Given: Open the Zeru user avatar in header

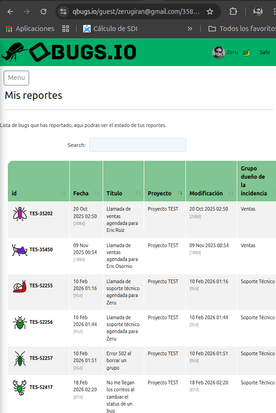Looking at the screenshot, I should (x=218, y=52).
